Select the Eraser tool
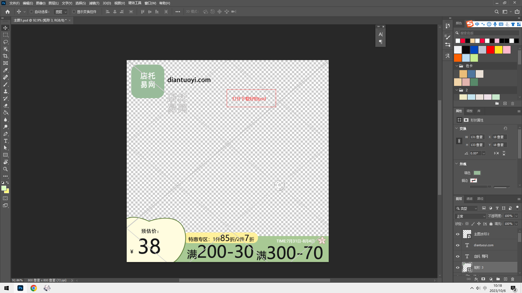Screen dimensions: 522x293 point(5,105)
